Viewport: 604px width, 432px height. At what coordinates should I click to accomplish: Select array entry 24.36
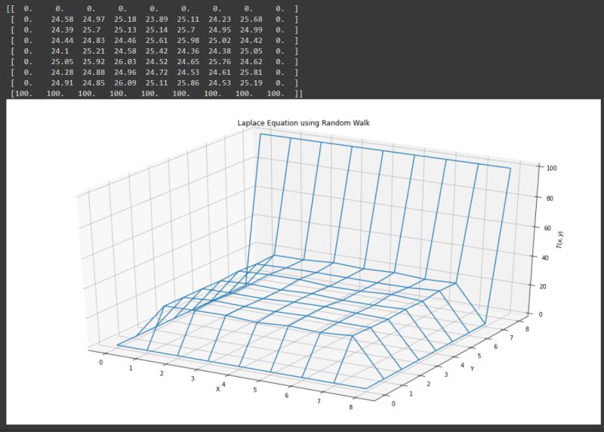tap(188, 51)
